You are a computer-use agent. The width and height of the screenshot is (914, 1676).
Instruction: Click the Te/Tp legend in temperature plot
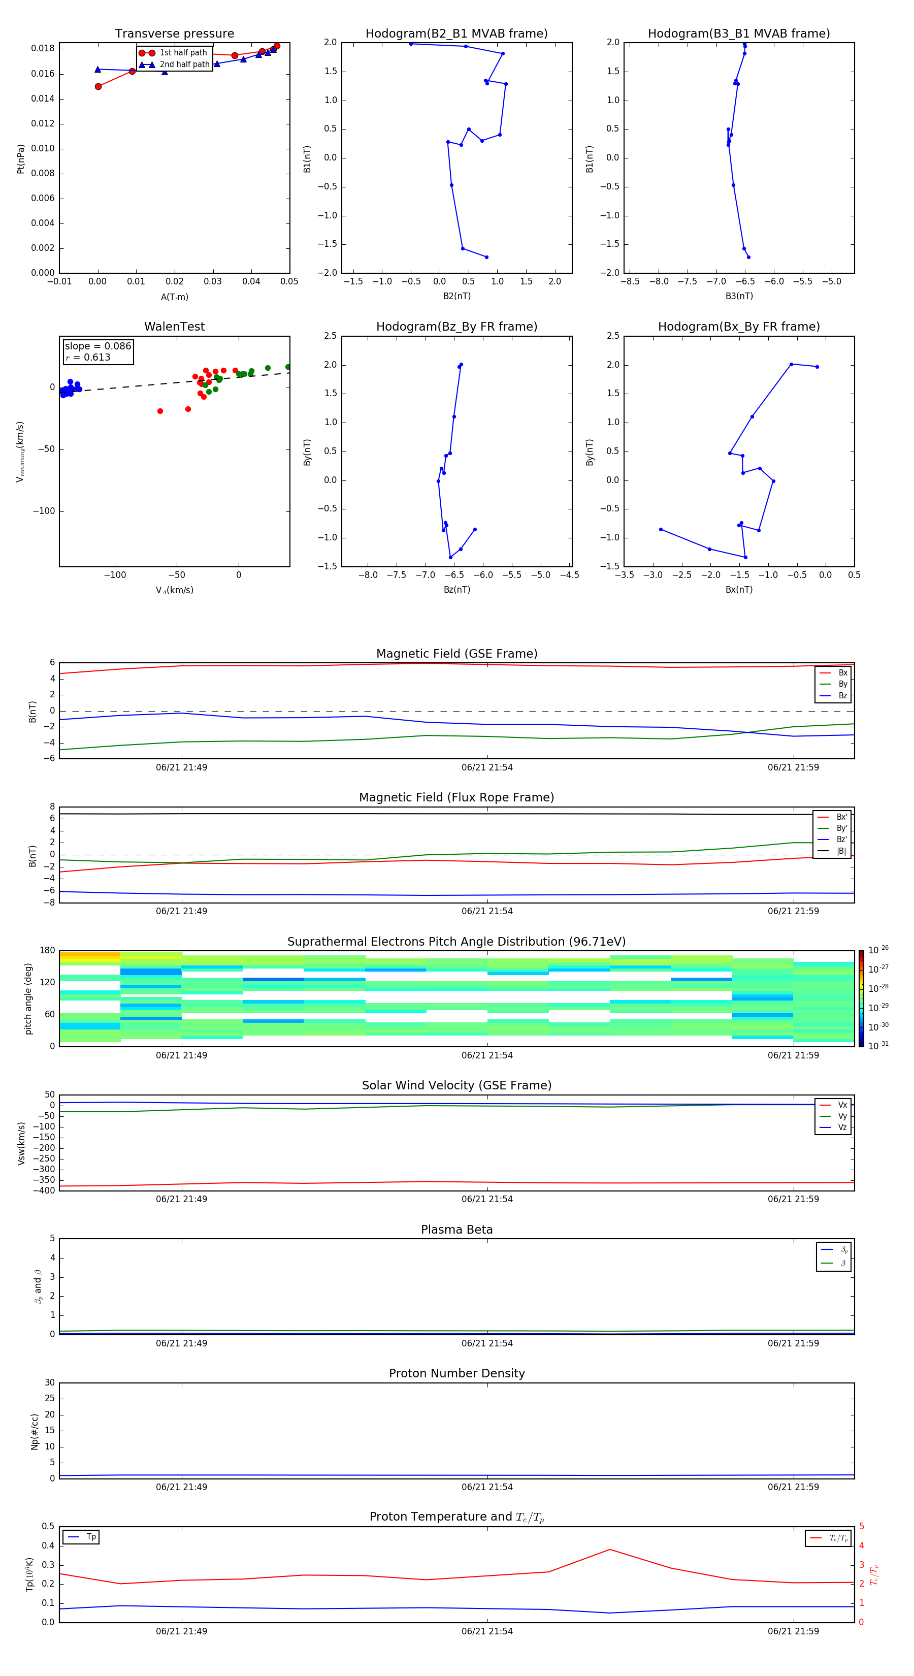click(x=828, y=1538)
